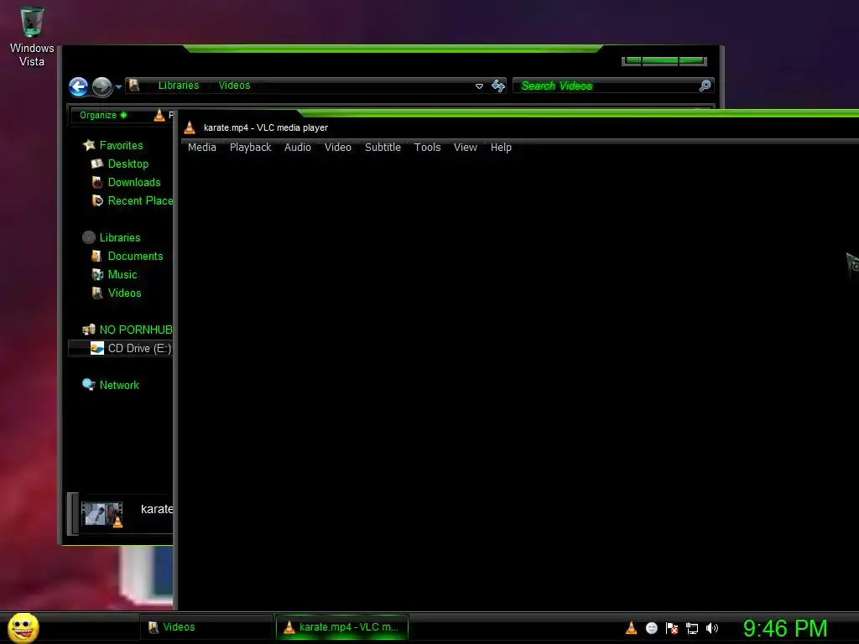Click the network tray icon

click(692, 629)
